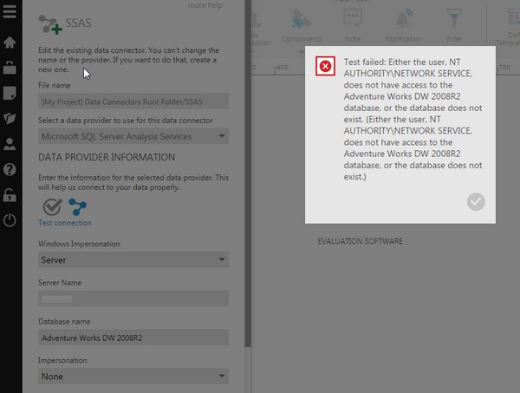Confirm error dialog with checkmark button

(475, 202)
